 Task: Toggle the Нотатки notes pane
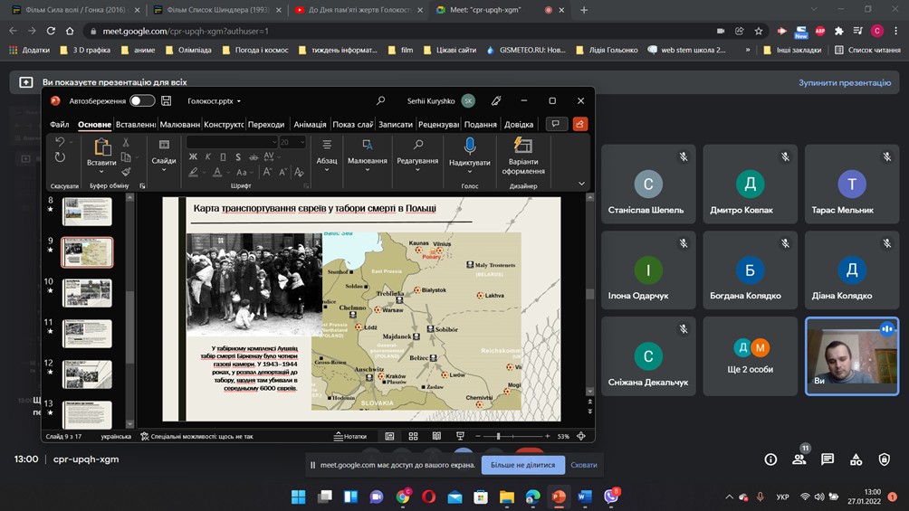click(x=350, y=436)
